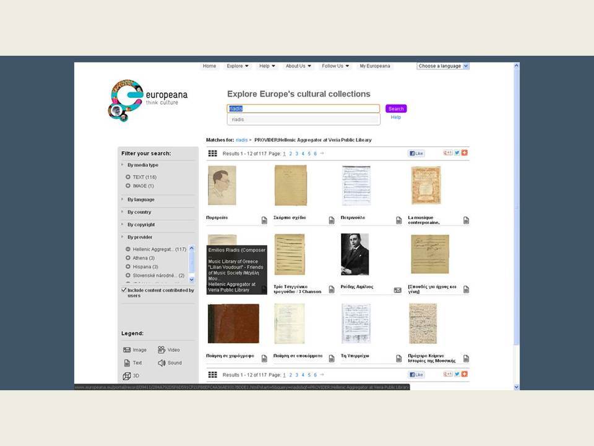Screen dimensions: 594x446
Task: Click the next-page arrow in the bottom pagination
Action: click(x=322, y=375)
